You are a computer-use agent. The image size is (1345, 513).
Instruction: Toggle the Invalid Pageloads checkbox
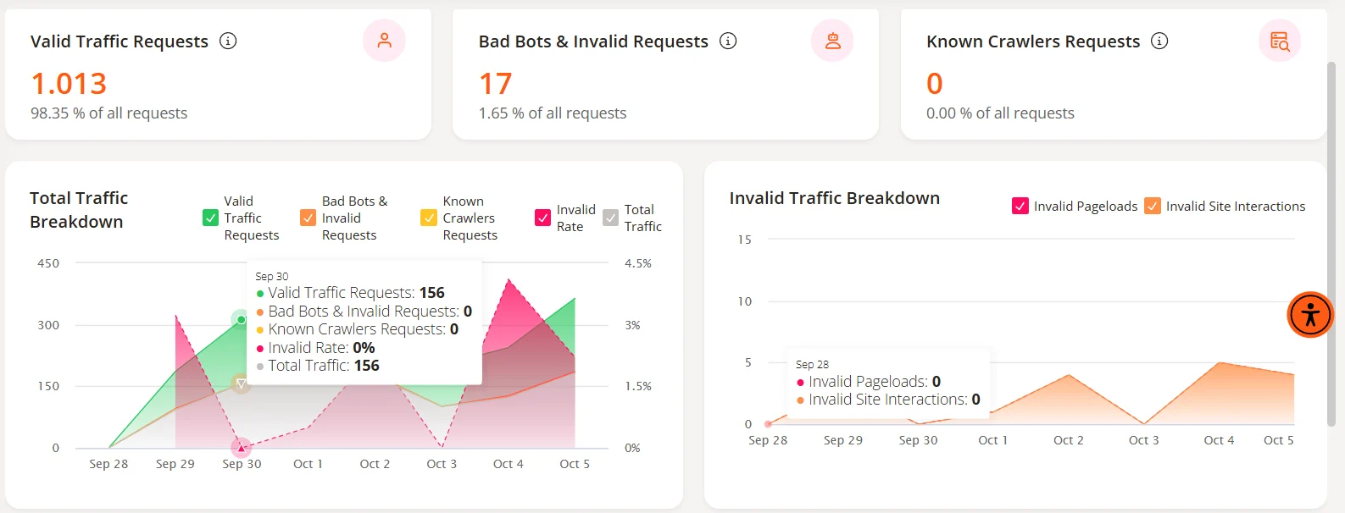(x=1020, y=206)
